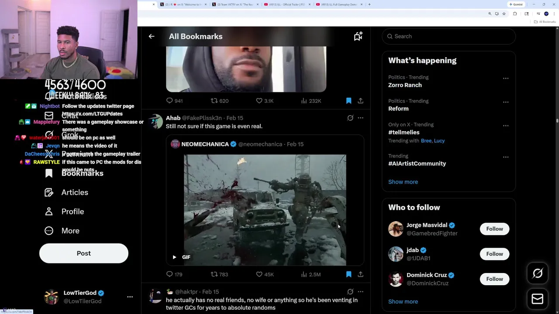The height and width of the screenshot is (314, 559).
Task: Show more in Who to follow
Action: tap(403, 302)
